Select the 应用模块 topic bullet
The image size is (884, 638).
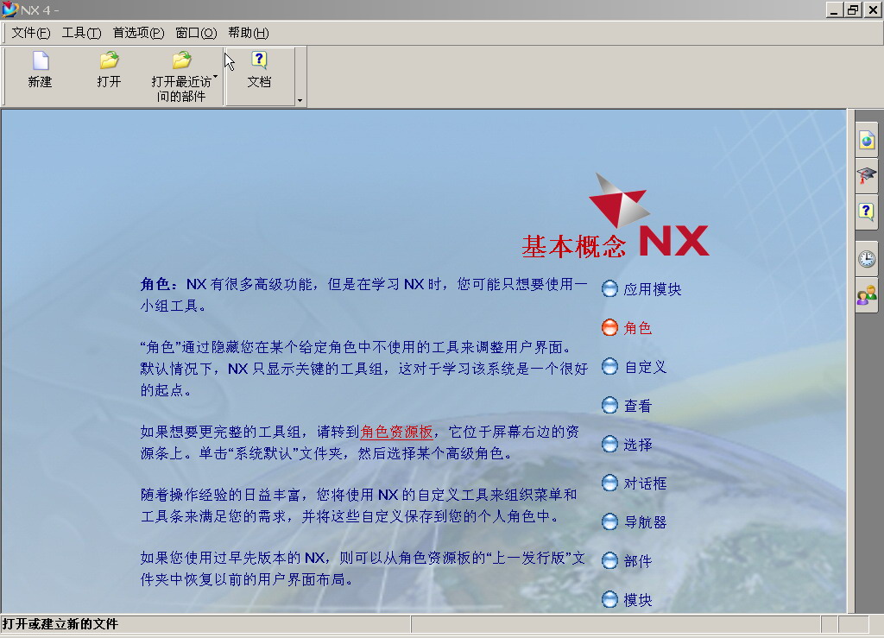coord(609,289)
